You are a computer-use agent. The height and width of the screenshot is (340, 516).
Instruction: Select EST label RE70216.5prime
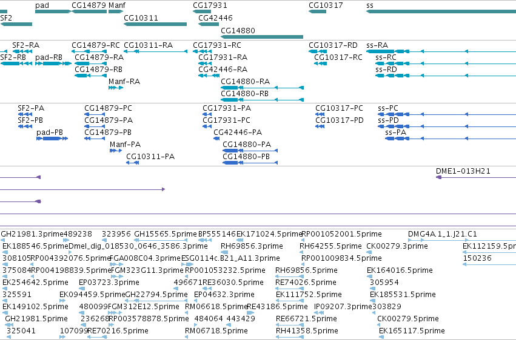pos(118,331)
